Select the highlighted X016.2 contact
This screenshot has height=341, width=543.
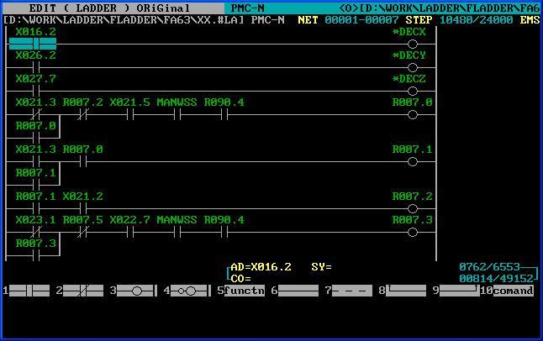tap(33, 44)
